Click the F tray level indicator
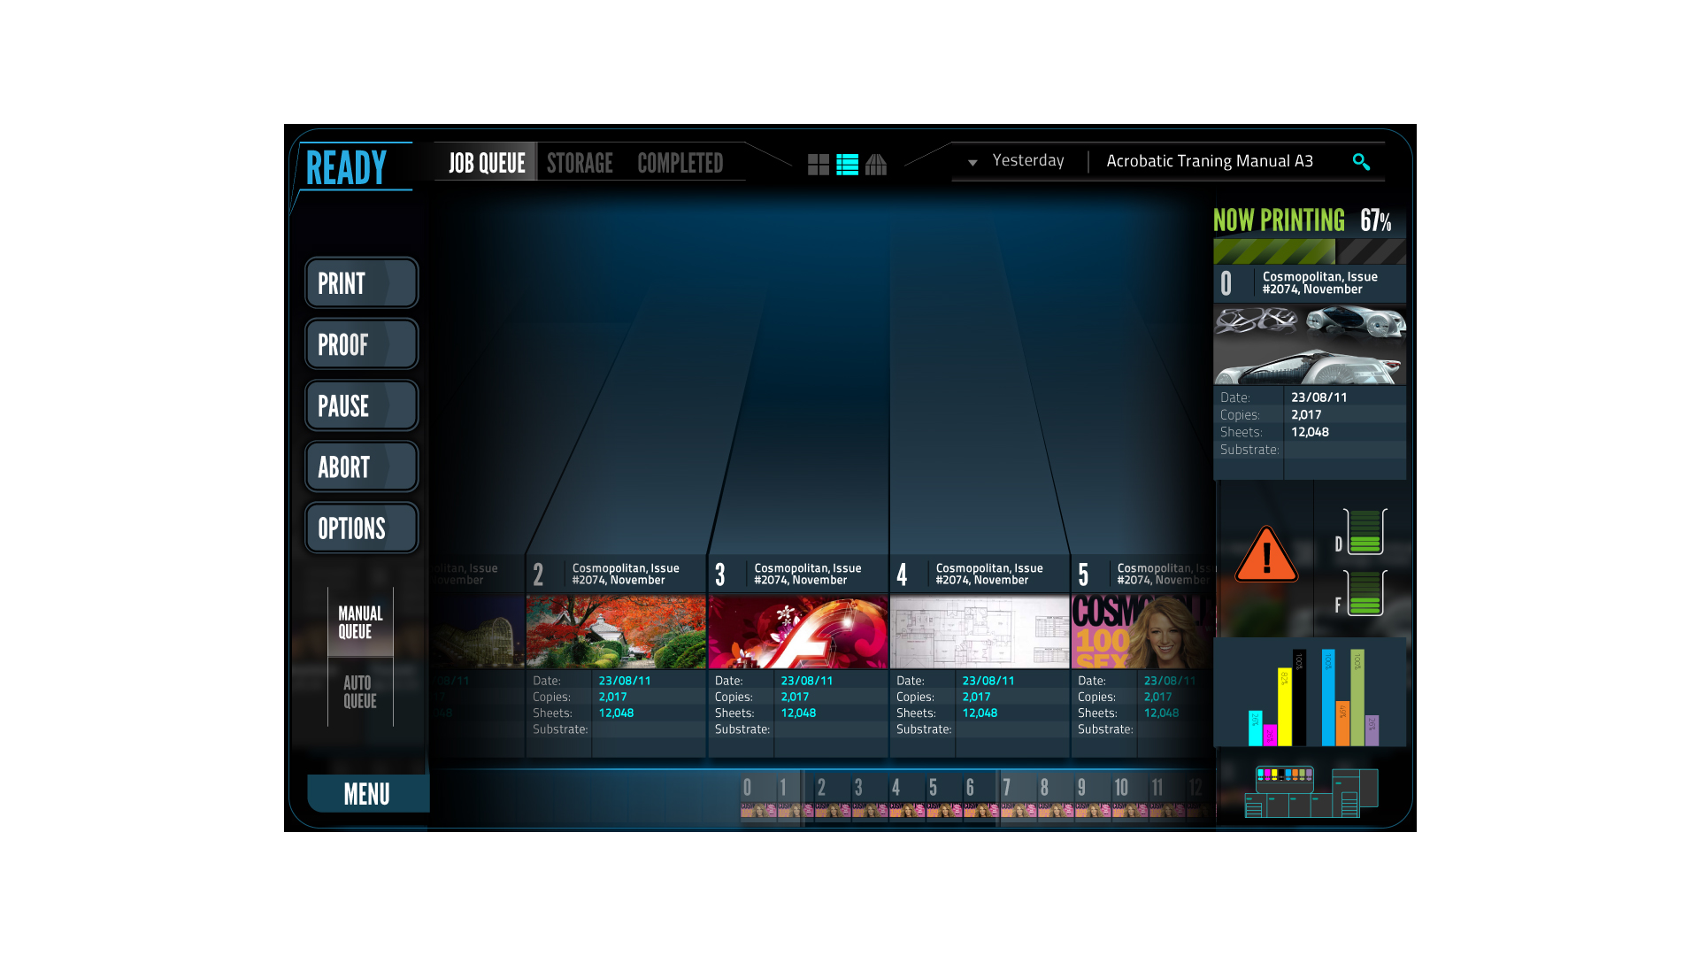 [x=1365, y=594]
